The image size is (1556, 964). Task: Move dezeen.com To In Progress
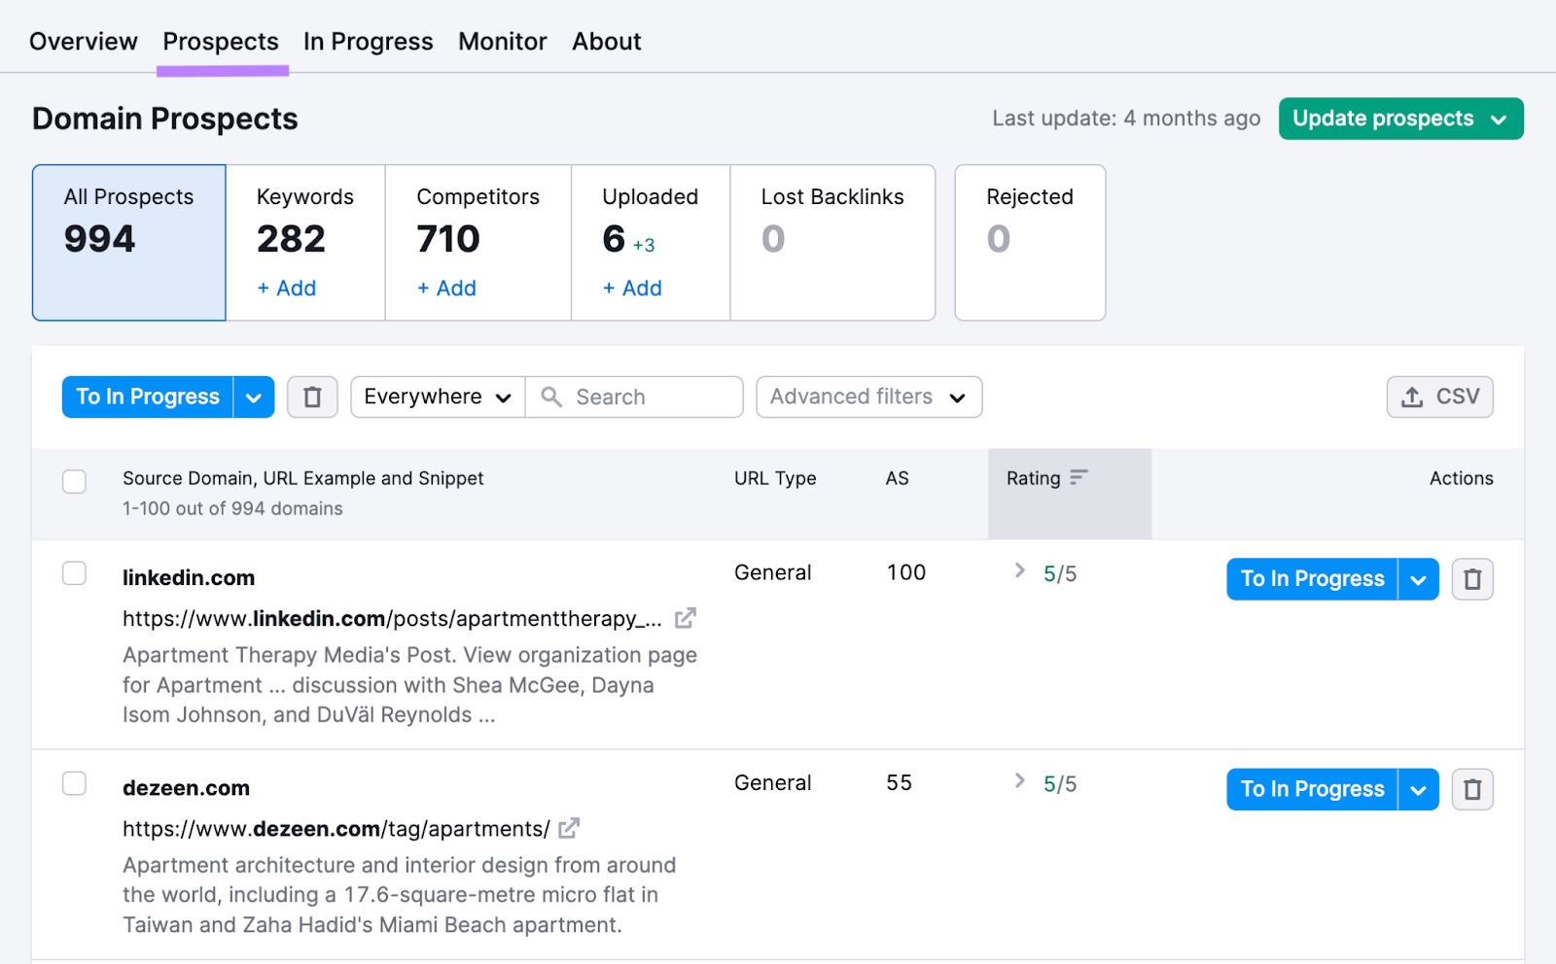tap(1311, 789)
